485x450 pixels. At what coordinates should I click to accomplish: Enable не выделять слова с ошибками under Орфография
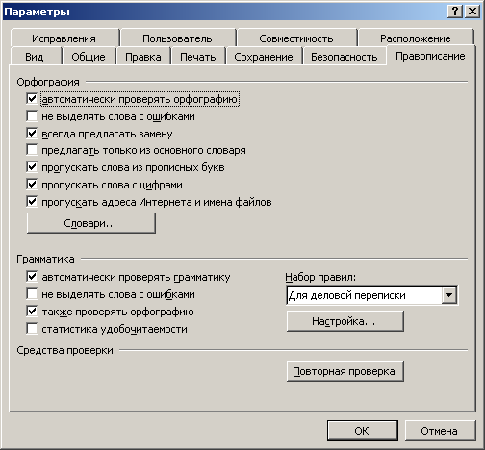point(32,116)
